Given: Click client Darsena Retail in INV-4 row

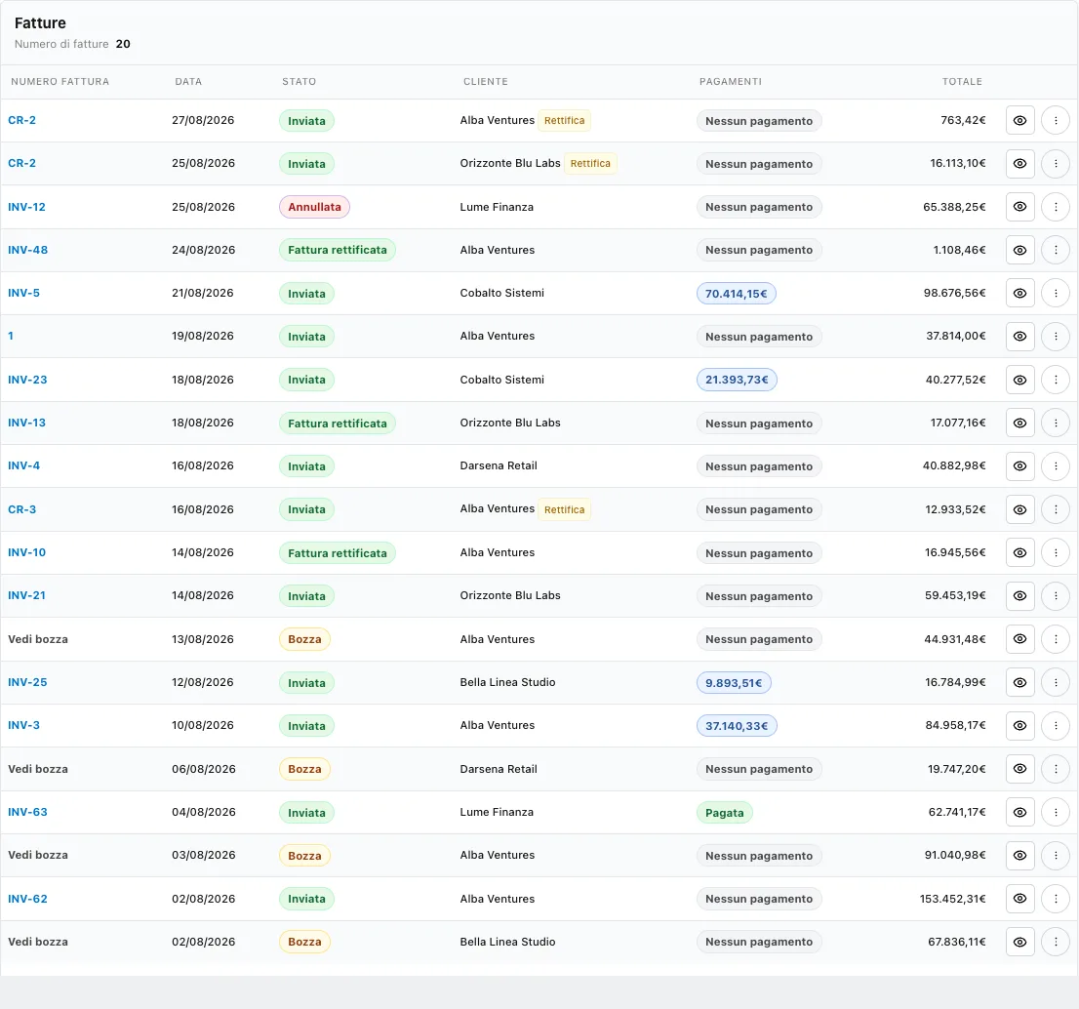Looking at the screenshot, I should [499, 465].
